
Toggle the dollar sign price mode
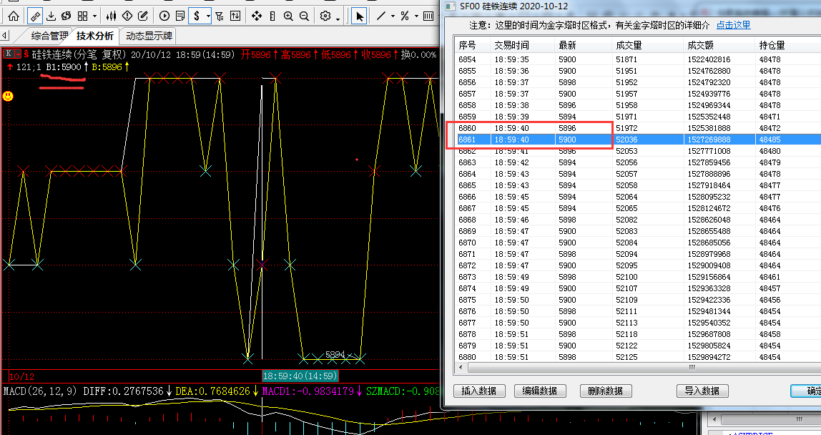point(196,16)
